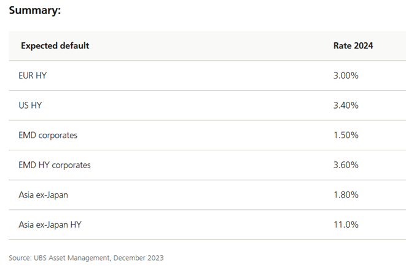Select the US HY row label
This screenshot has height=270, width=406.
[x=30, y=106]
